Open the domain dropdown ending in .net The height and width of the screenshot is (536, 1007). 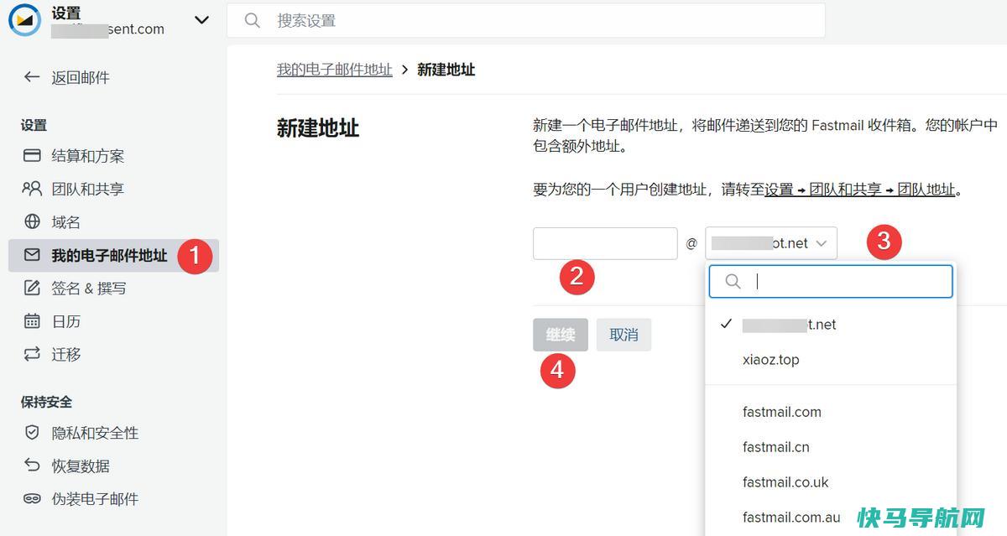pyautogui.click(x=771, y=243)
